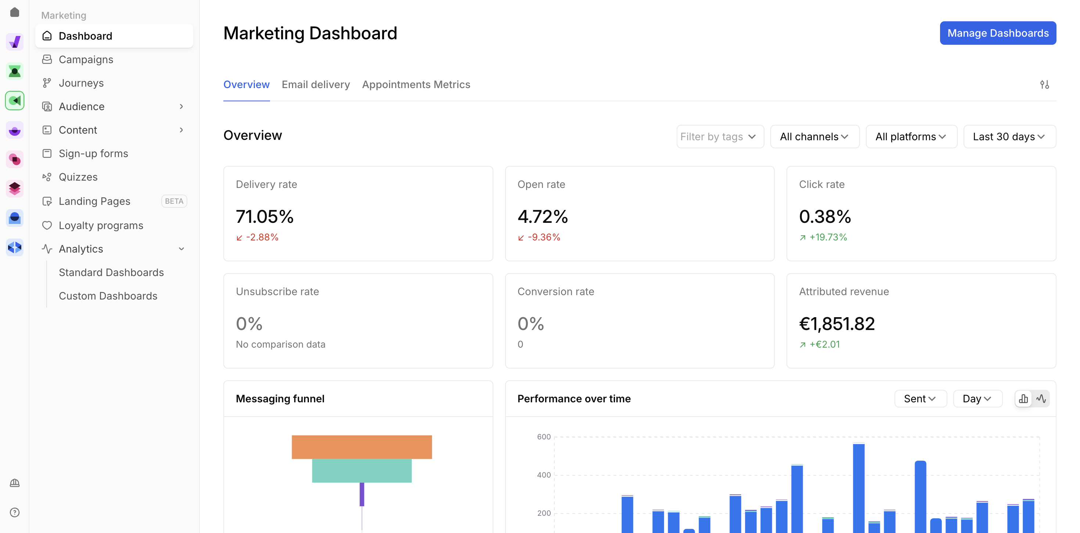Expand the Audience submenu
1080x533 pixels.
(181, 106)
